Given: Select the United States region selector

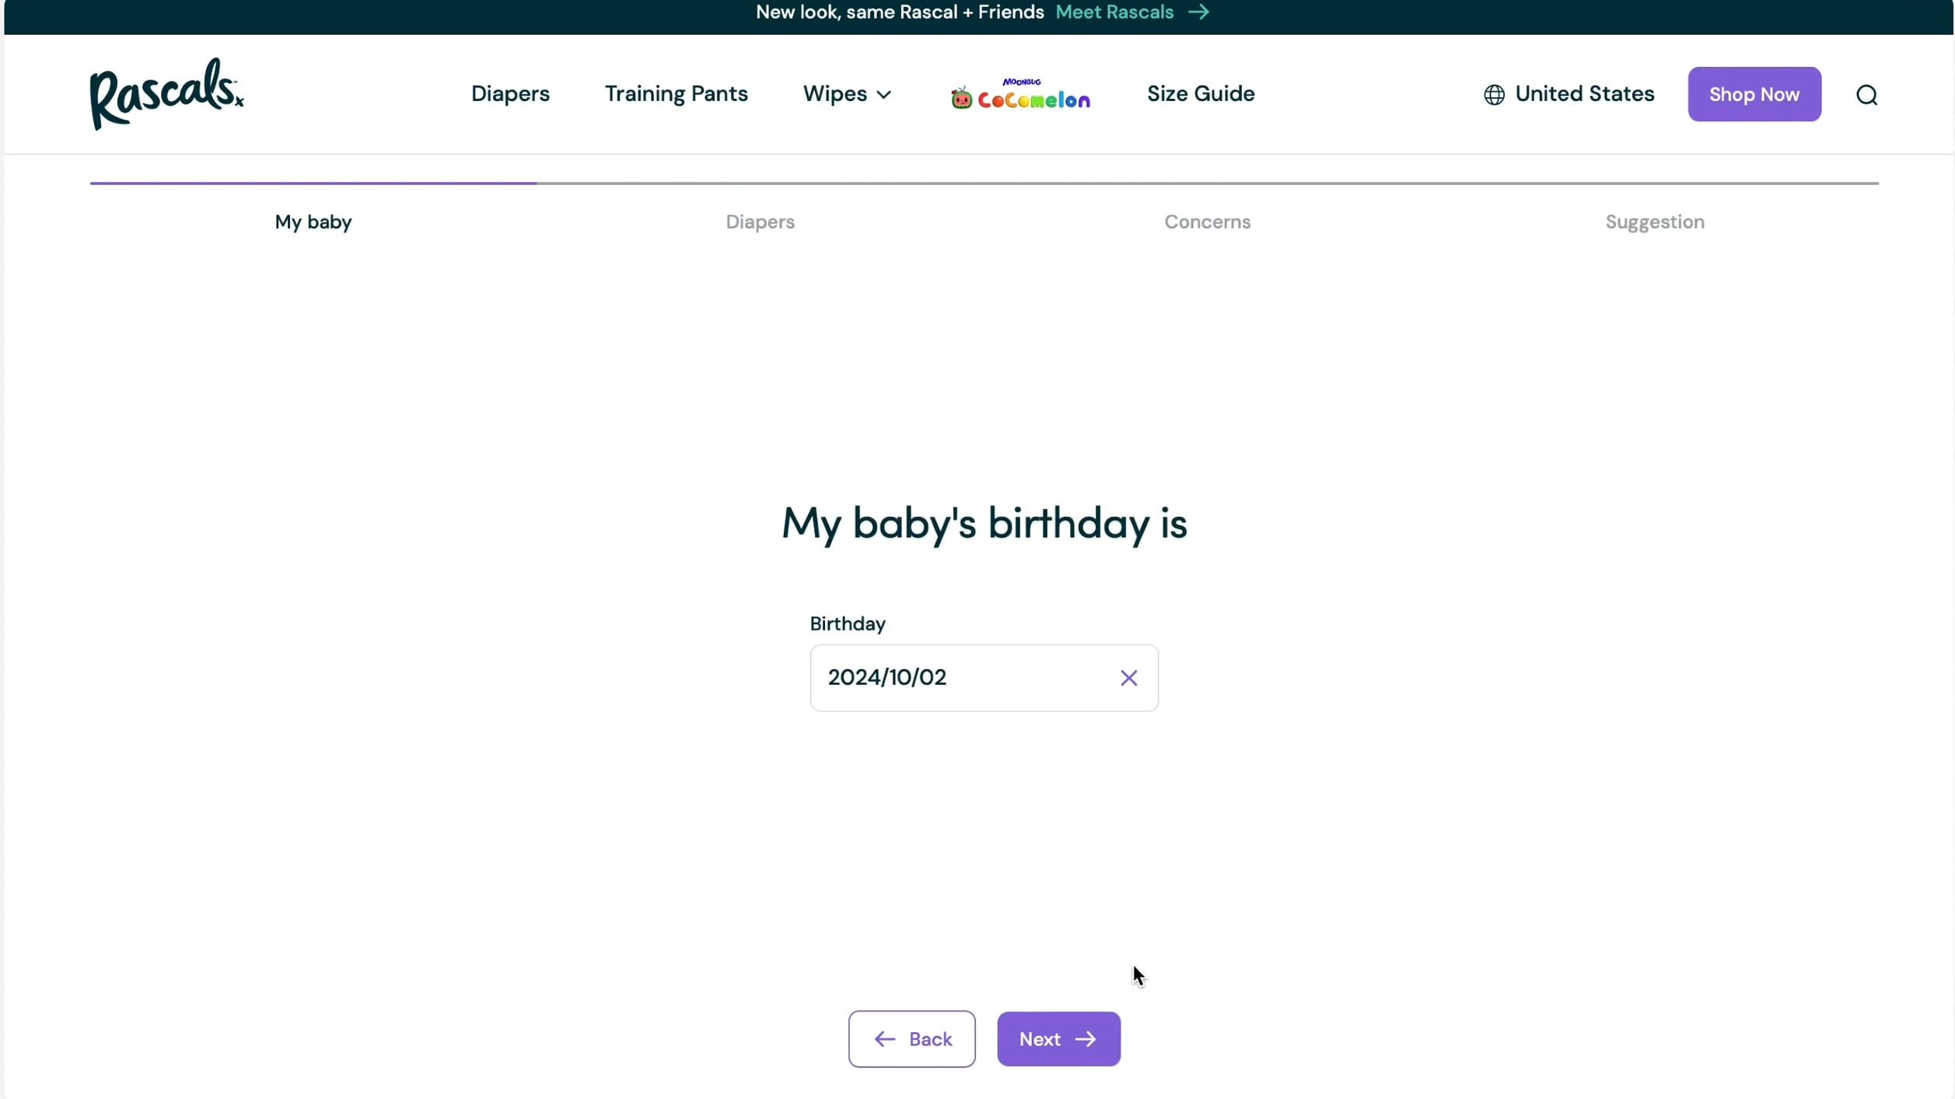Looking at the screenshot, I should point(1569,94).
